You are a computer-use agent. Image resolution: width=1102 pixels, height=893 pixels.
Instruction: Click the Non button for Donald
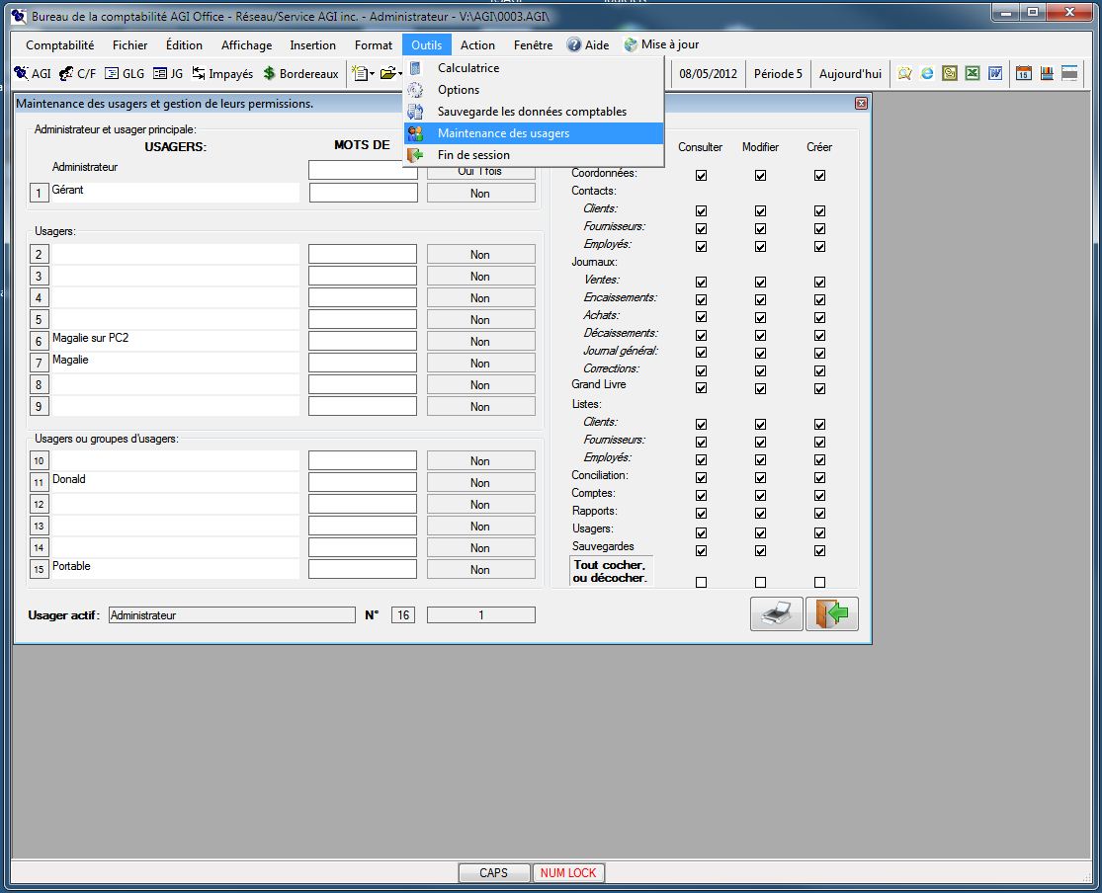click(480, 483)
